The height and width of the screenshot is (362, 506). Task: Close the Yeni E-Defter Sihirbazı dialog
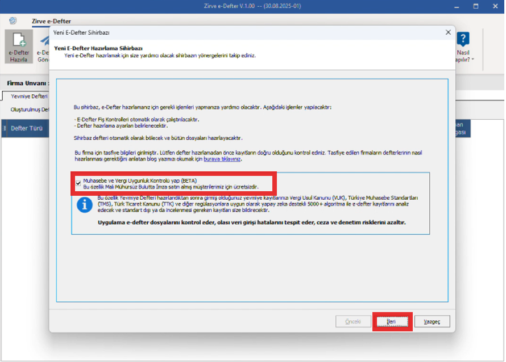[x=448, y=32]
